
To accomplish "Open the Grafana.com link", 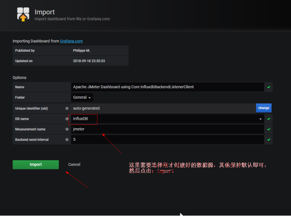I will [x=71, y=41].
